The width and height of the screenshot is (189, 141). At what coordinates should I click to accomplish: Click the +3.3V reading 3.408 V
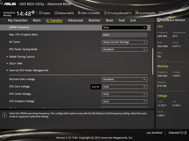click(x=161, y=115)
